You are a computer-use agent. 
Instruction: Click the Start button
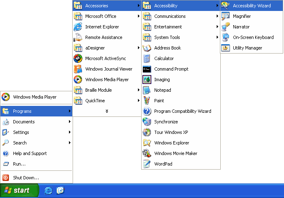tap(19, 190)
